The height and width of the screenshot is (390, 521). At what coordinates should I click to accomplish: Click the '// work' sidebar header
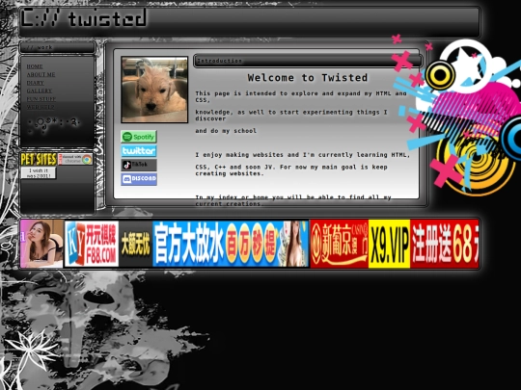pyautogui.click(x=58, y=47)
